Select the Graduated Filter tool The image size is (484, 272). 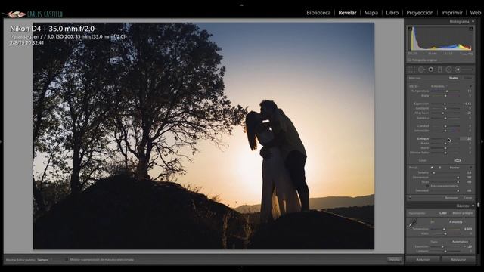(439, 70)
